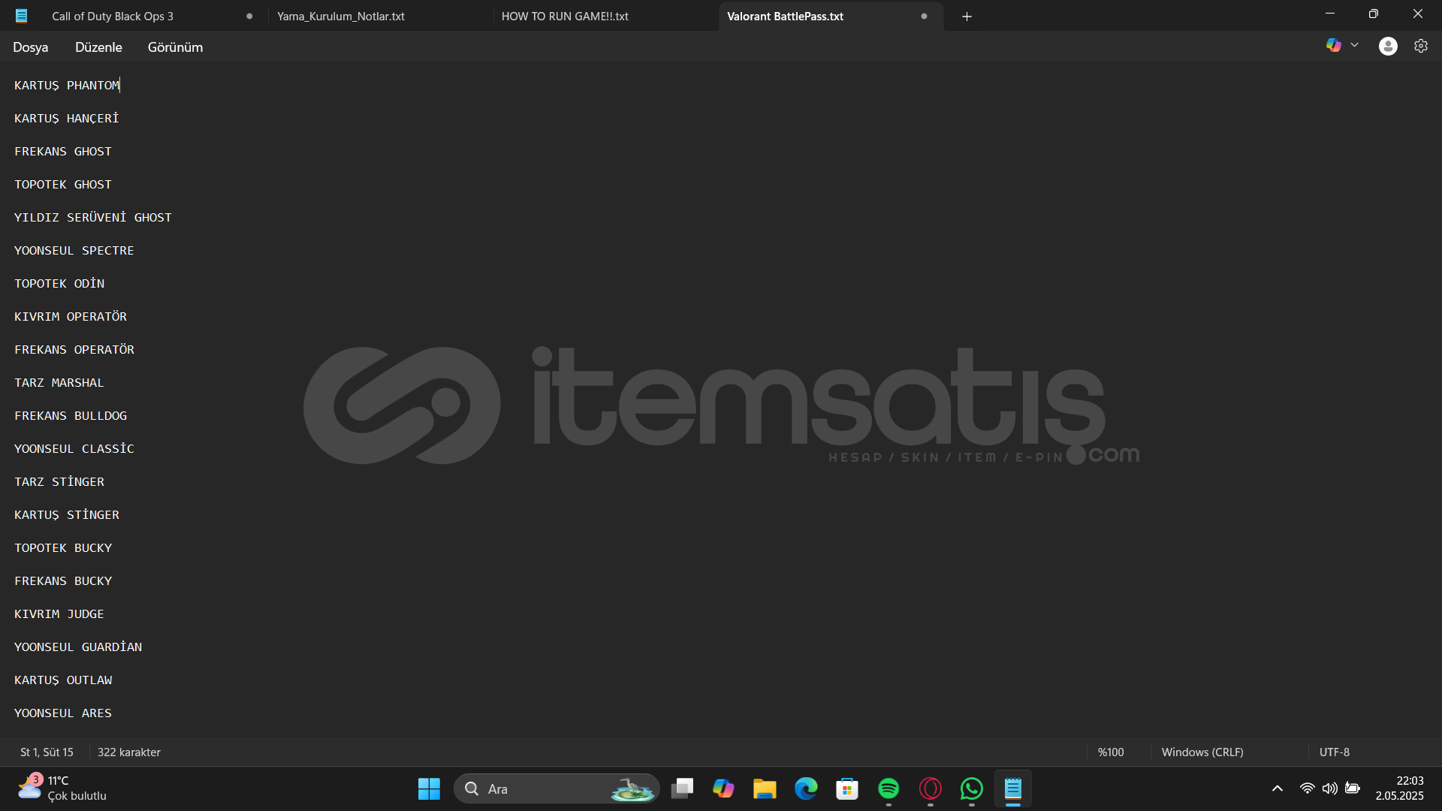Click the line YOONSEUL CLASSİC
This screenshot has height=811, width=1442.
(74, 449)
